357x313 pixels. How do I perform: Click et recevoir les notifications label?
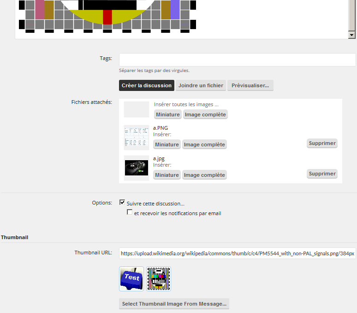click(x=178, y=213)
